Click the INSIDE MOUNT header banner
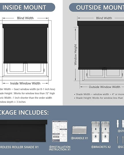The height and width of the screenshot is (155, 124). point(27,7)
